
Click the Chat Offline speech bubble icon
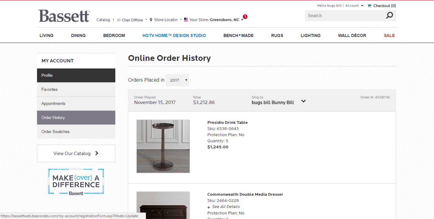(119, 20)
